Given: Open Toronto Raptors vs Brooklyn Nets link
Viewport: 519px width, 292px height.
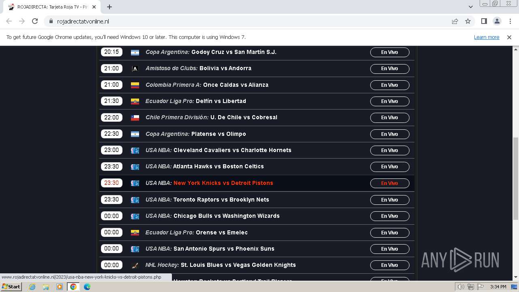Looking at the screenshot, I should coord(221,200).
